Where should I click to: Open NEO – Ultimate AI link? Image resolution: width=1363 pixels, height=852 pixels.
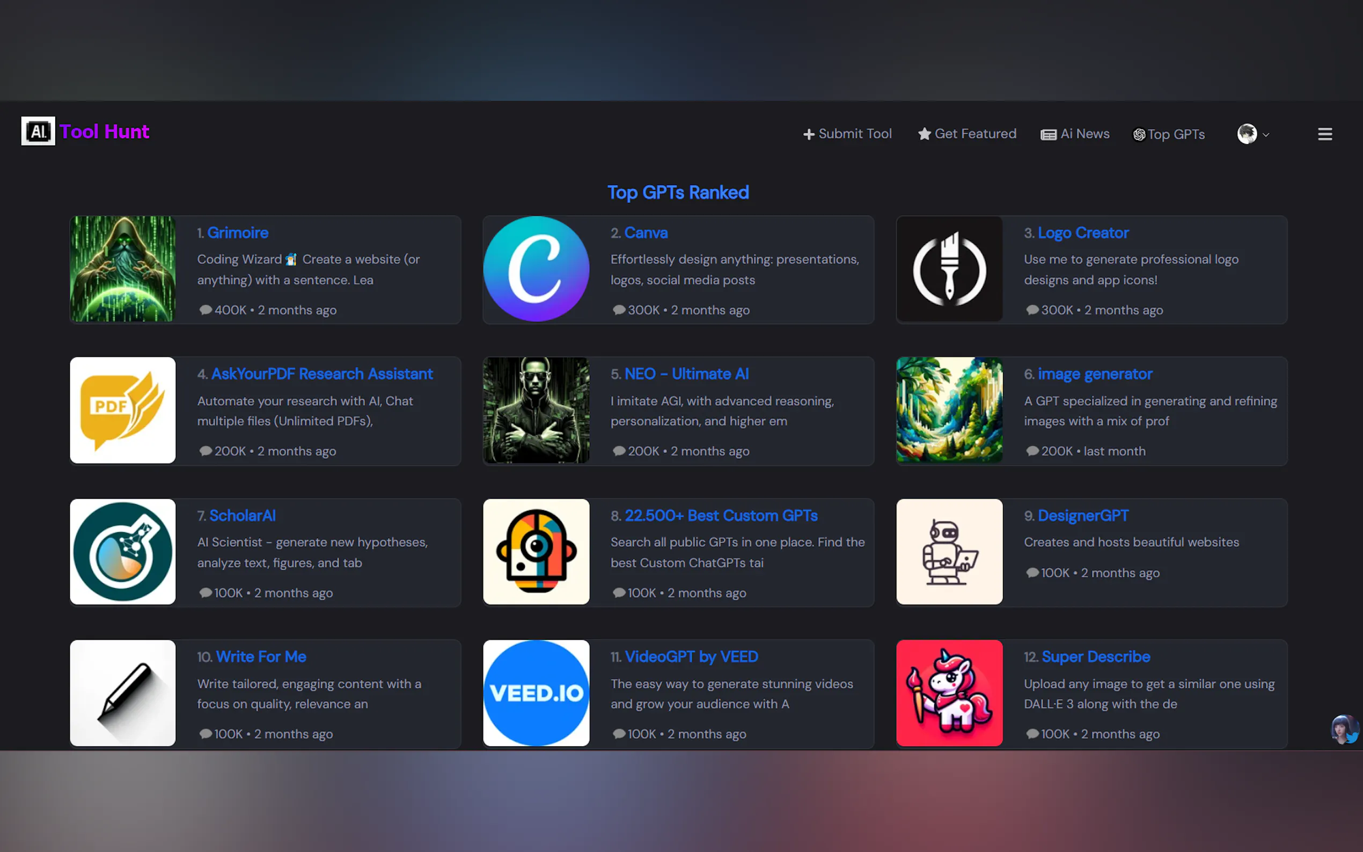coord(686,373)
